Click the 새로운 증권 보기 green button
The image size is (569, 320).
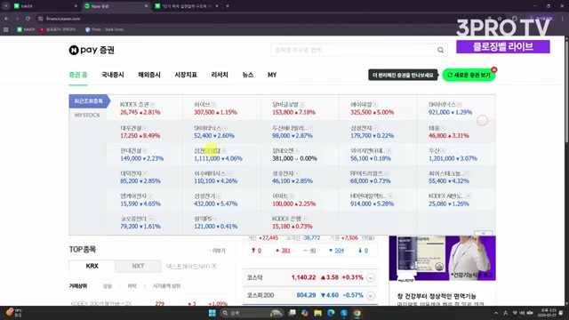tap(469, 75)
